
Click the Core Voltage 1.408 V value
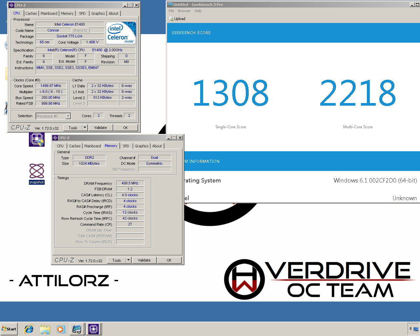point(92,42)
